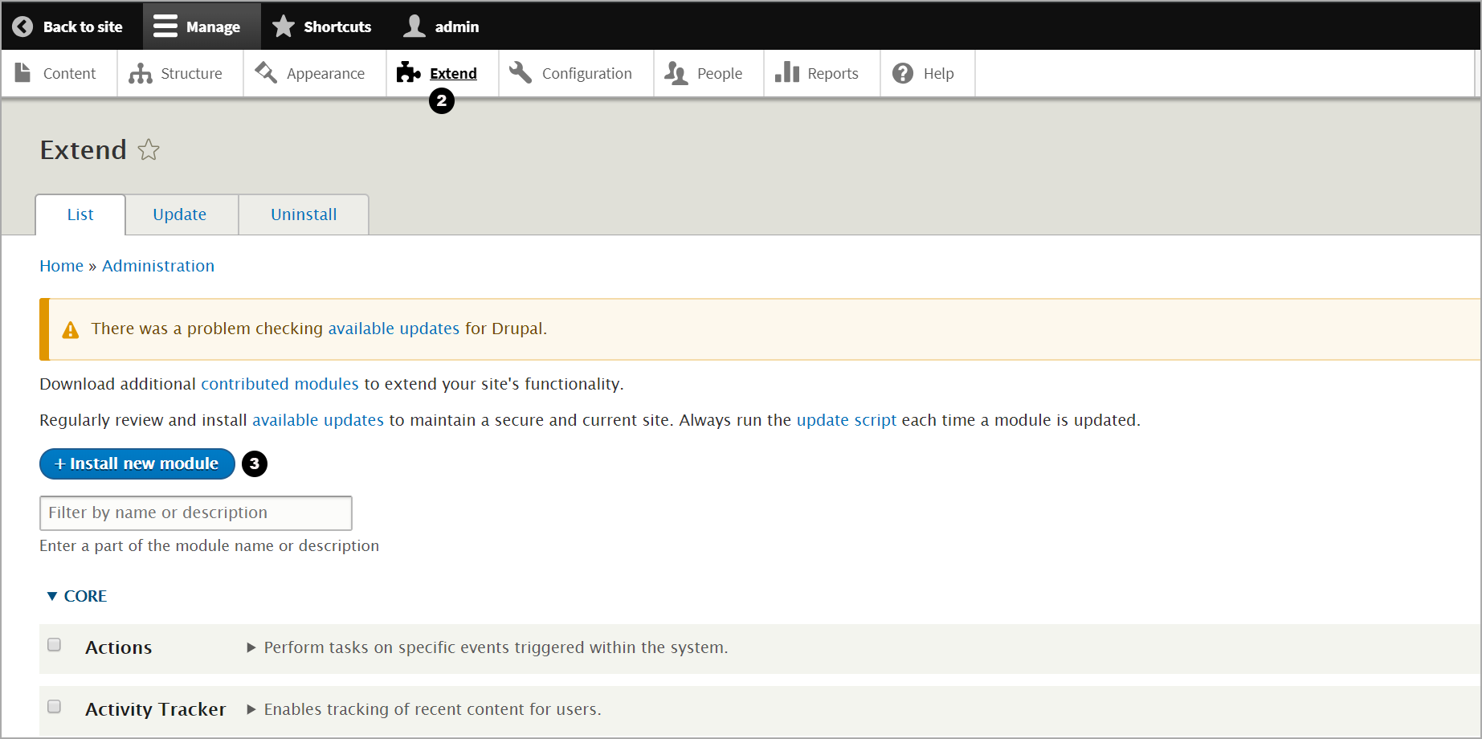Screen dimensions: 1482x739
Task: Click the admin user silhouette icon
Action: pyautogui.click(x=414, y=27)
